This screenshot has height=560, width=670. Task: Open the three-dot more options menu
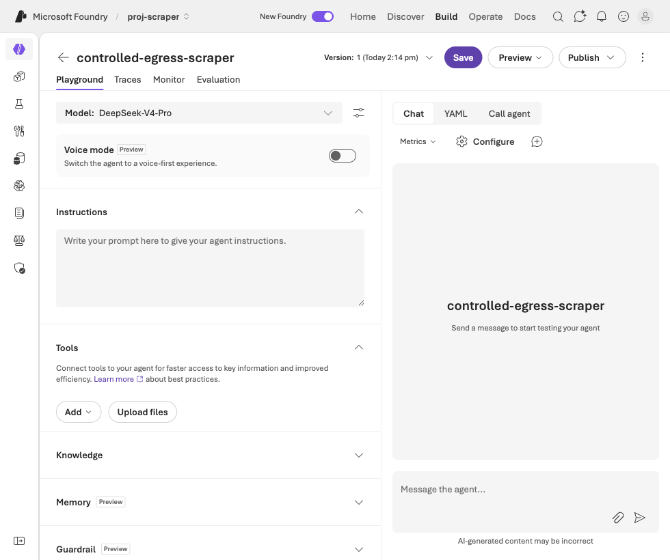click(642, 57)
